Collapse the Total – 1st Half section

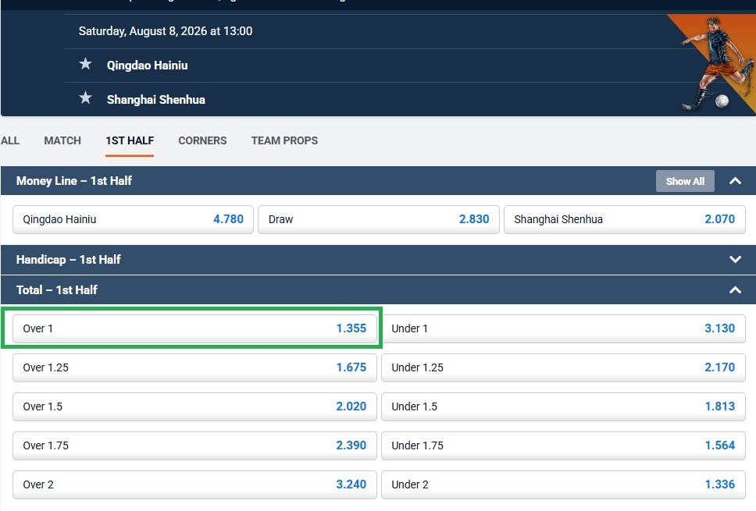[735, 290]
